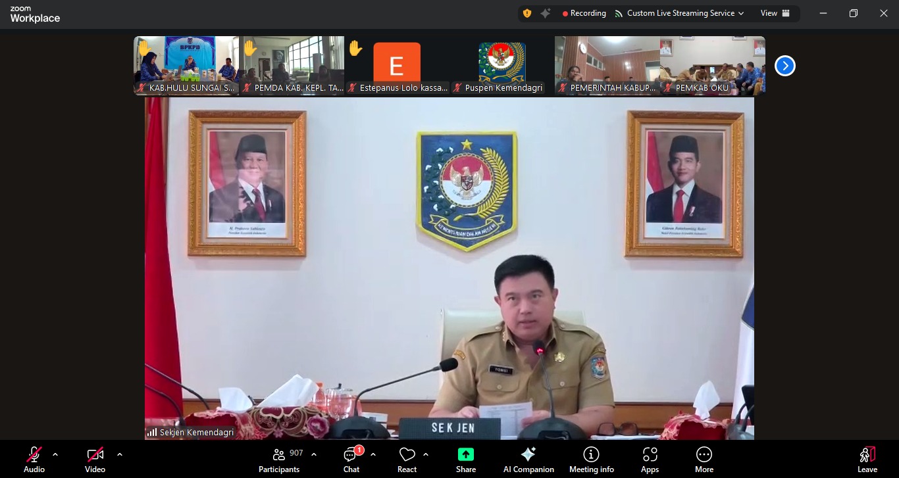Open the More options menu

(704, 458)
